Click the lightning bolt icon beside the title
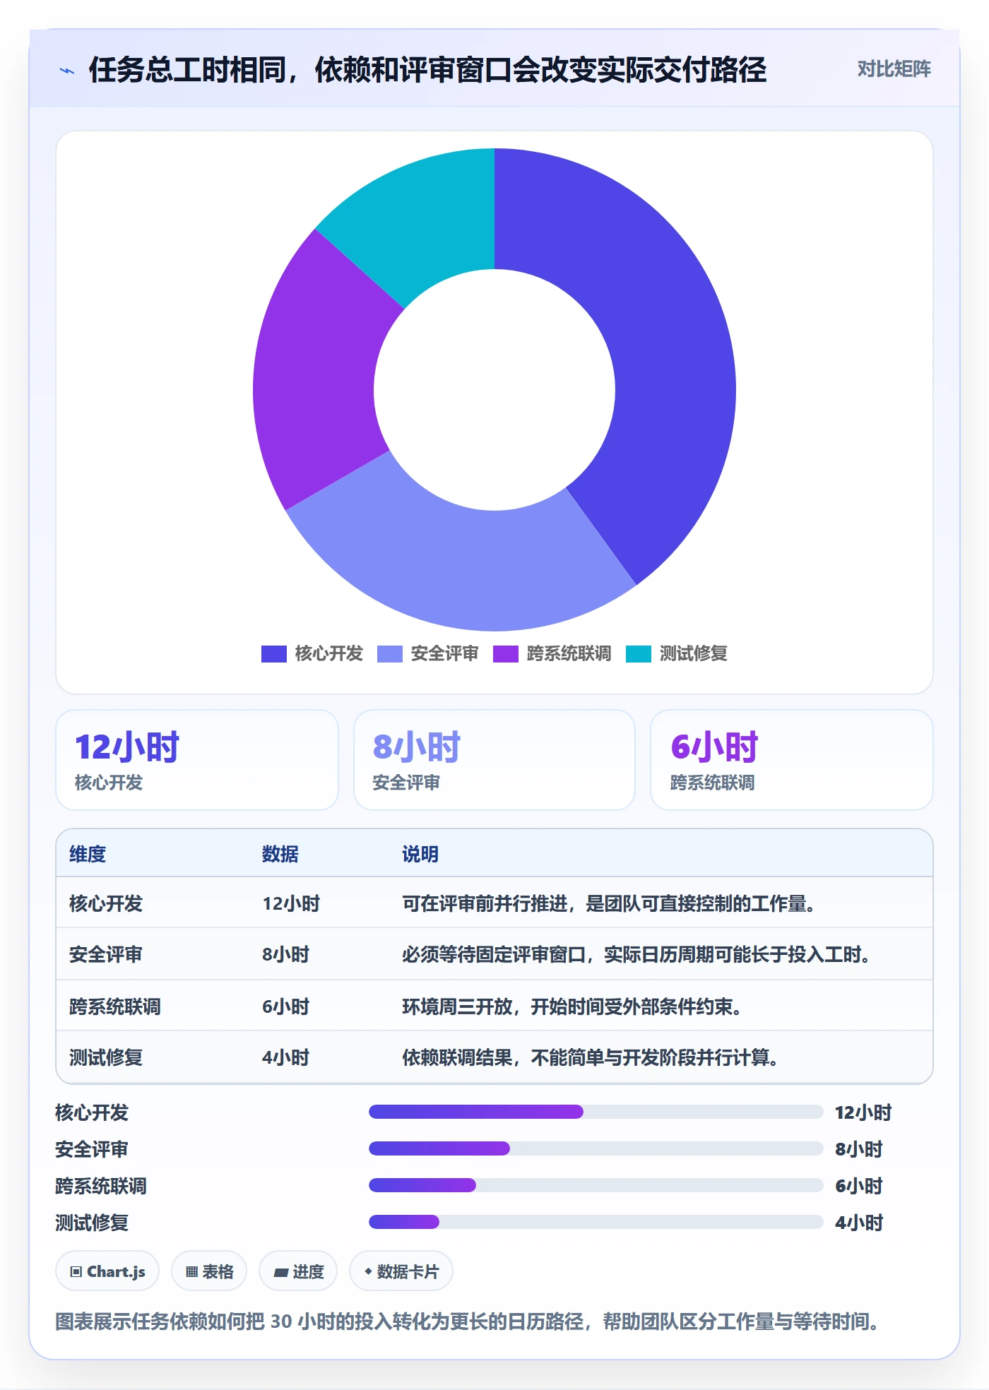989x1390 pixels. point(67,71)
